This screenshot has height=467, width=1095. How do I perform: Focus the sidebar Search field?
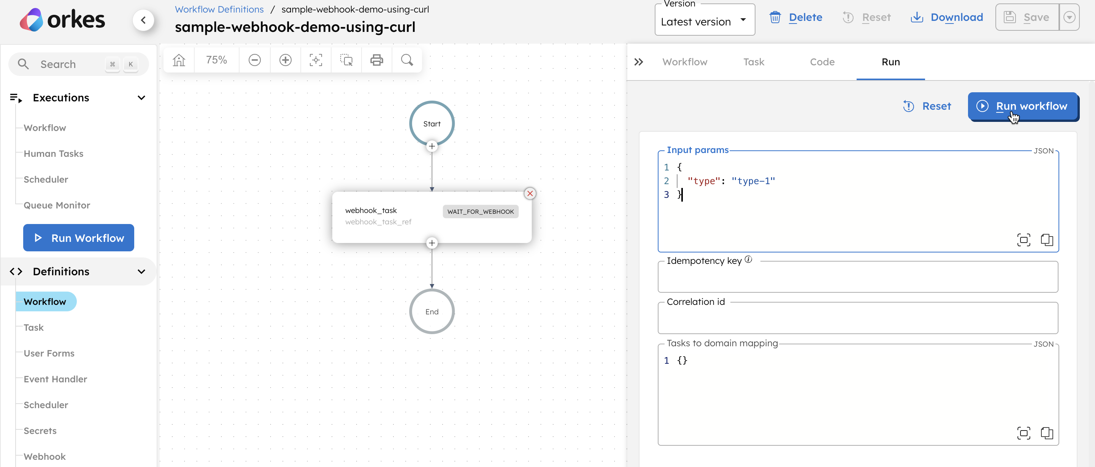(79, 64)
